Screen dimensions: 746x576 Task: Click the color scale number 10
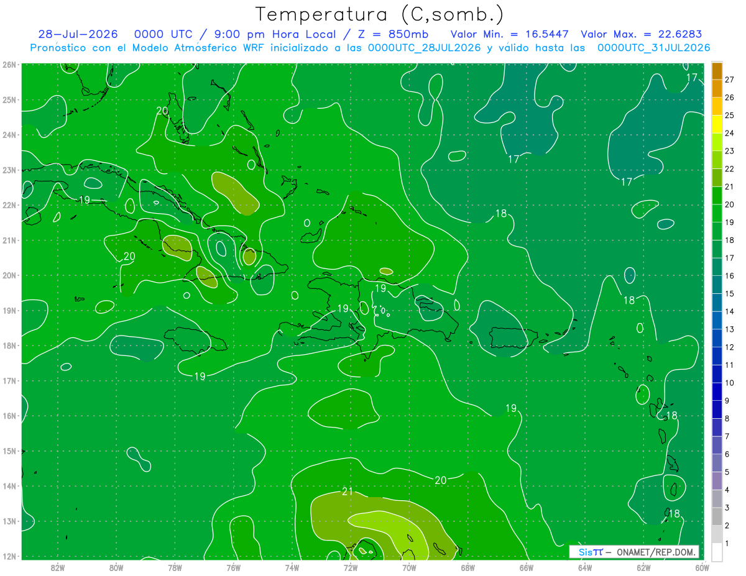pos(729,383)
